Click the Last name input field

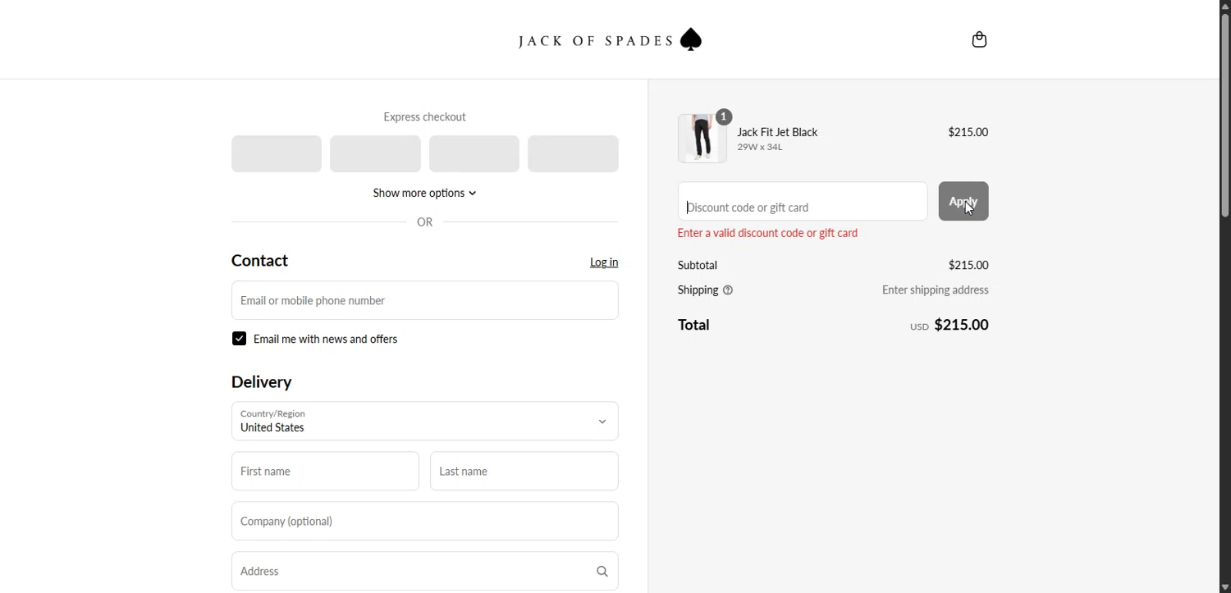(524, 472)
